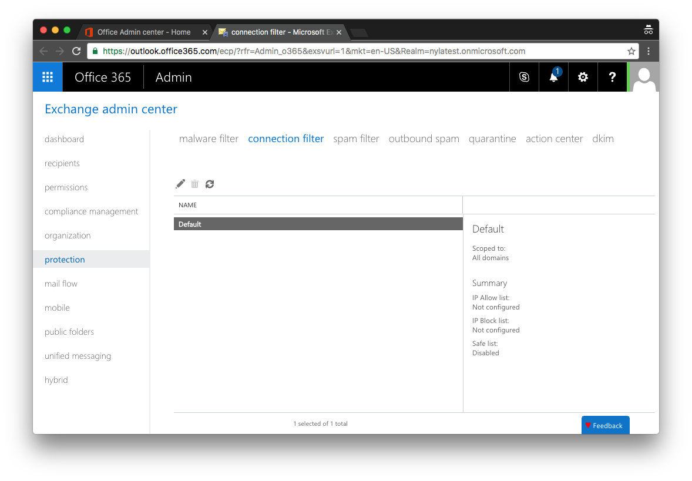Open the mail flow section in the sidebar

coord(61,283)
